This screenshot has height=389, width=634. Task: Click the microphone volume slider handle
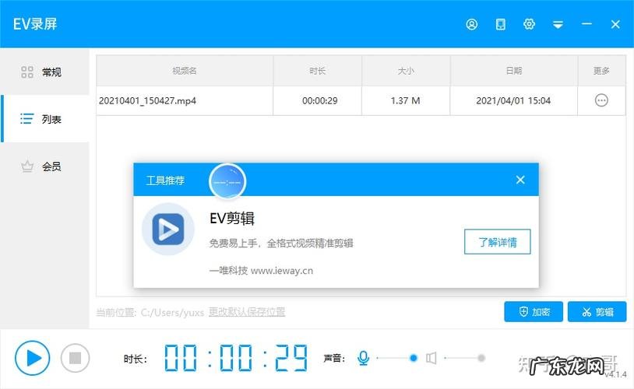point(413,358)
